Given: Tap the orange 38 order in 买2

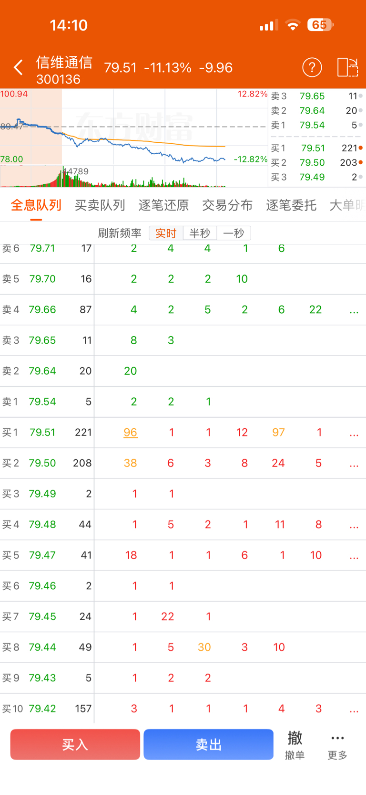Looking at the screenshot, I should (130, 463).
